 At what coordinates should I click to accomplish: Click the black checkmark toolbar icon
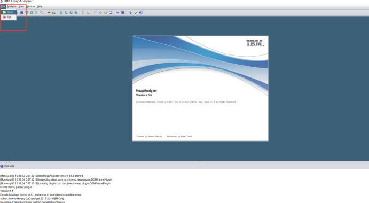pyautogui.click(x=136, y=13)
